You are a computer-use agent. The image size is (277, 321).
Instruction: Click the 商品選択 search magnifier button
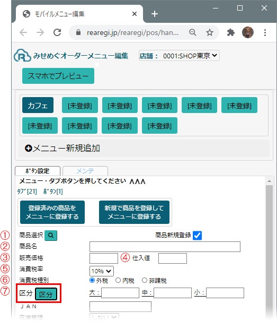pyautogui.click(x=51, y=236)
